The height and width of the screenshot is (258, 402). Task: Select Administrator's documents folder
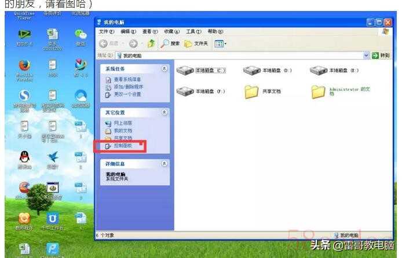(x=319, y=91)
